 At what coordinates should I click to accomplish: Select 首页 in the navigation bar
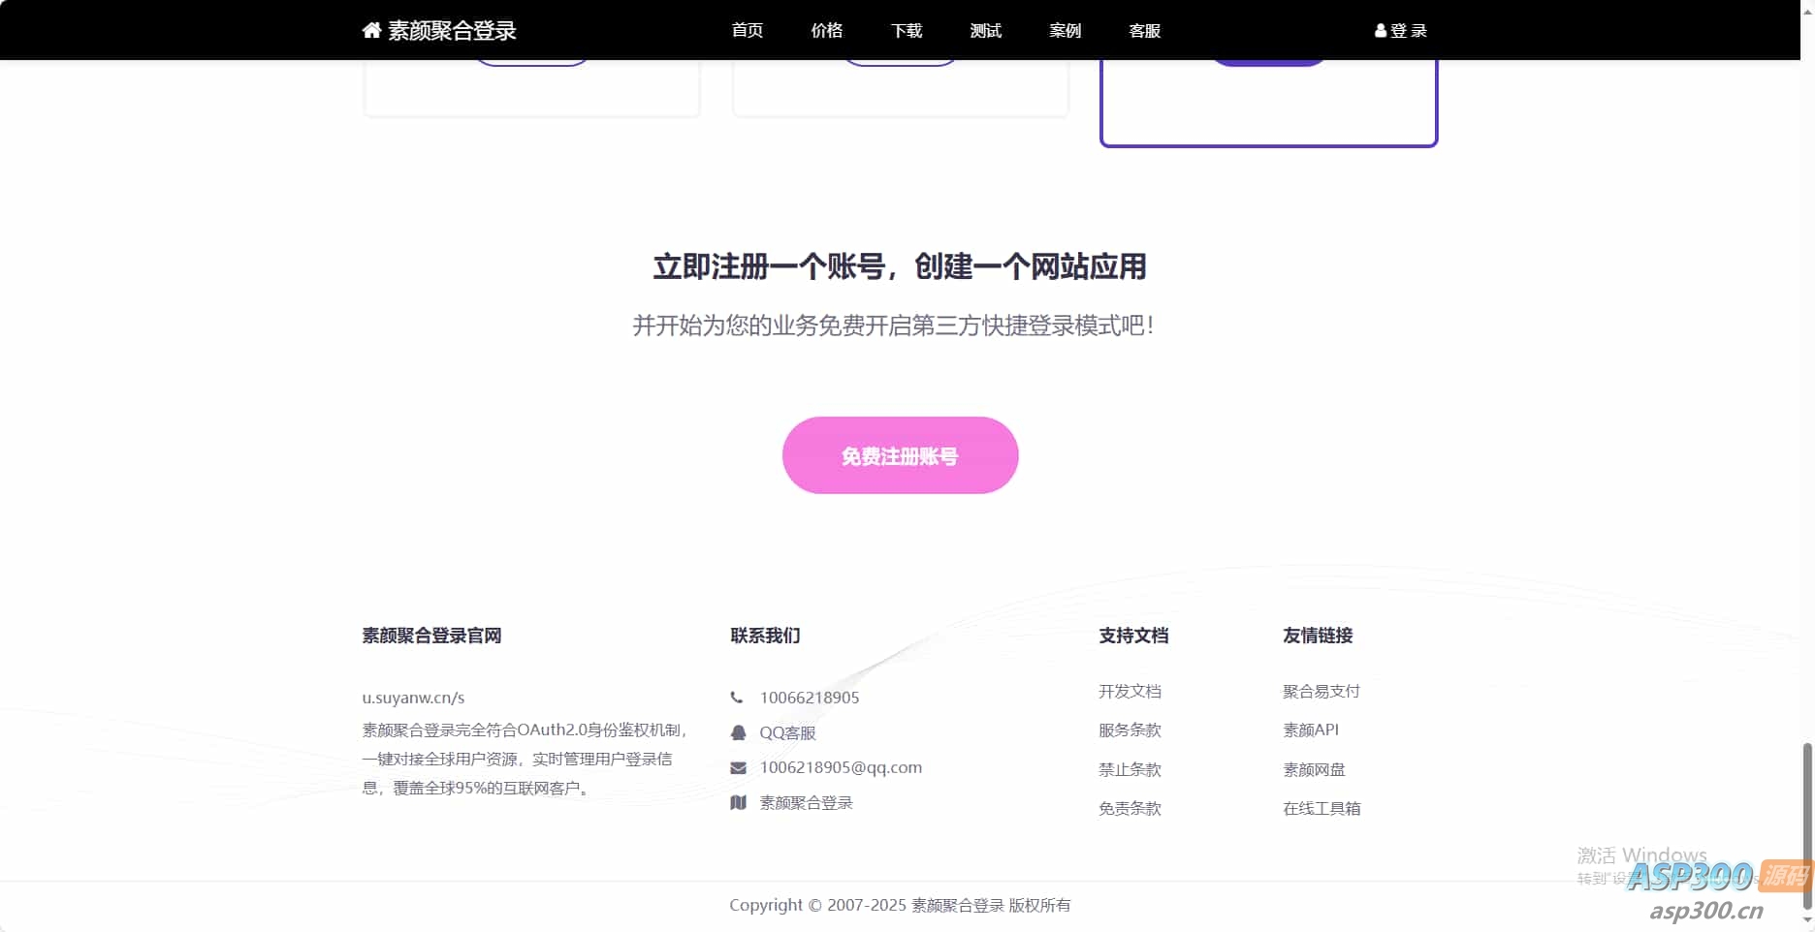[x=747, y=30]
